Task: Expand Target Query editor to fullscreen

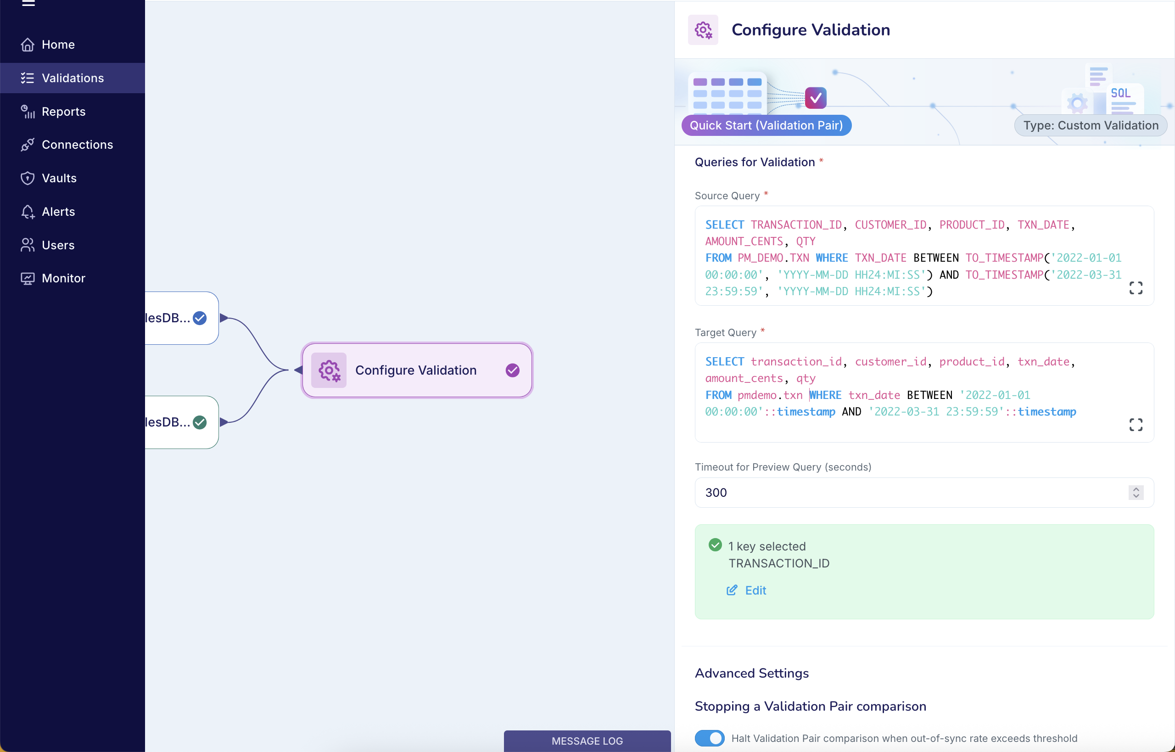Action: 1136,425
